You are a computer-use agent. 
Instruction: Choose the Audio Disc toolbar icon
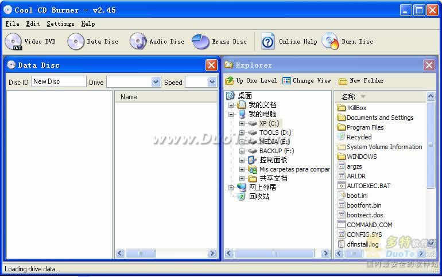tap(138, 42)
